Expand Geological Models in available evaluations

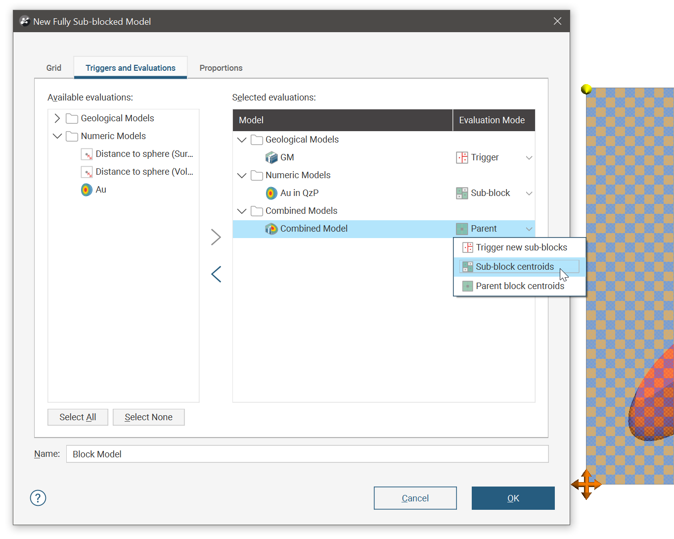click(x=57, y=118)
